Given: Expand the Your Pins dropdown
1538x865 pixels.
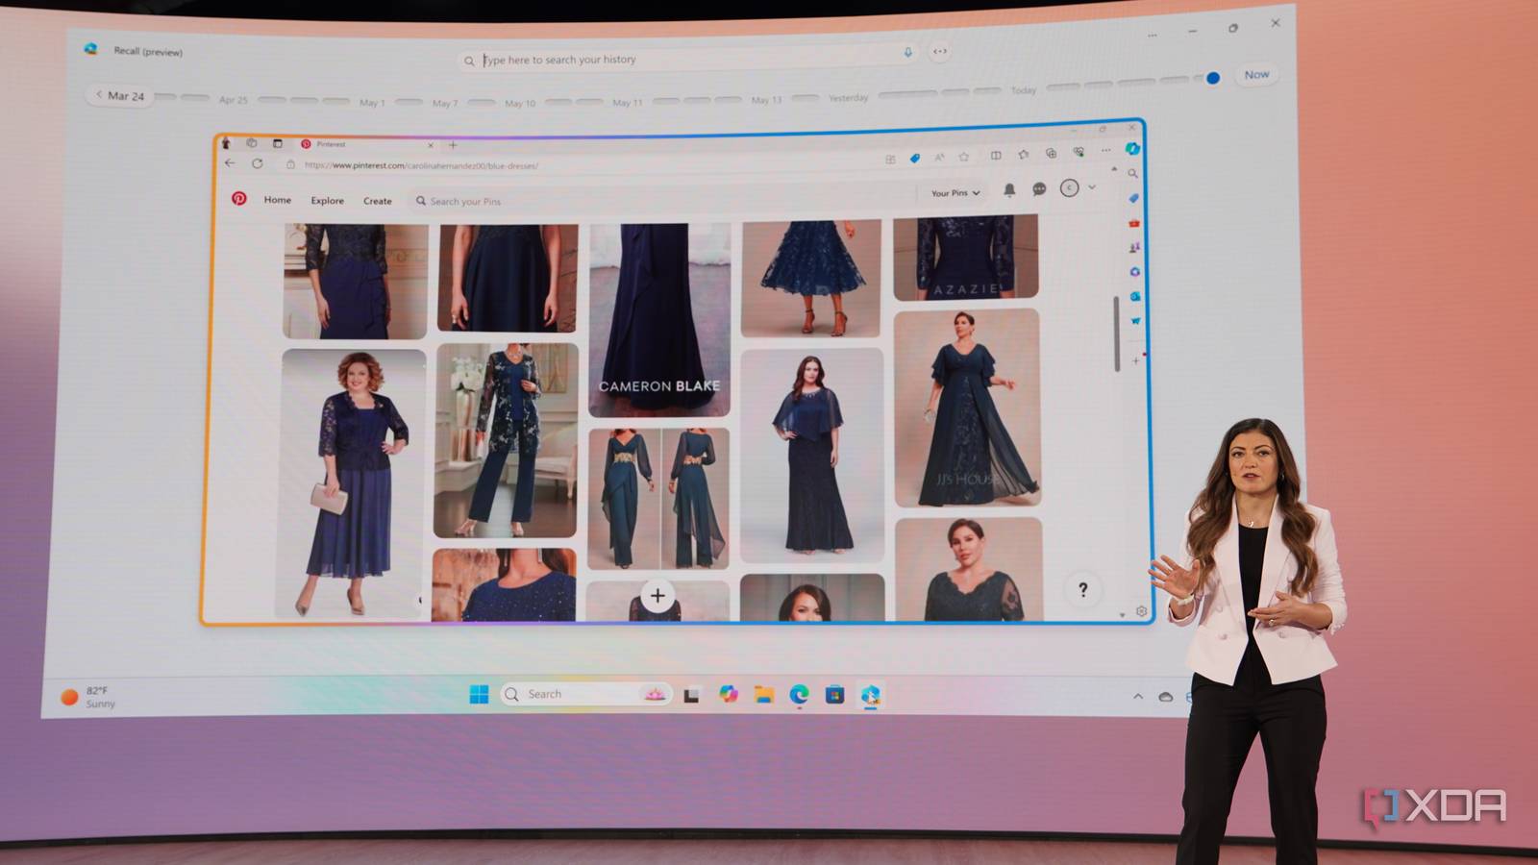Looking at the screenshot, I should tap(955, 193).
